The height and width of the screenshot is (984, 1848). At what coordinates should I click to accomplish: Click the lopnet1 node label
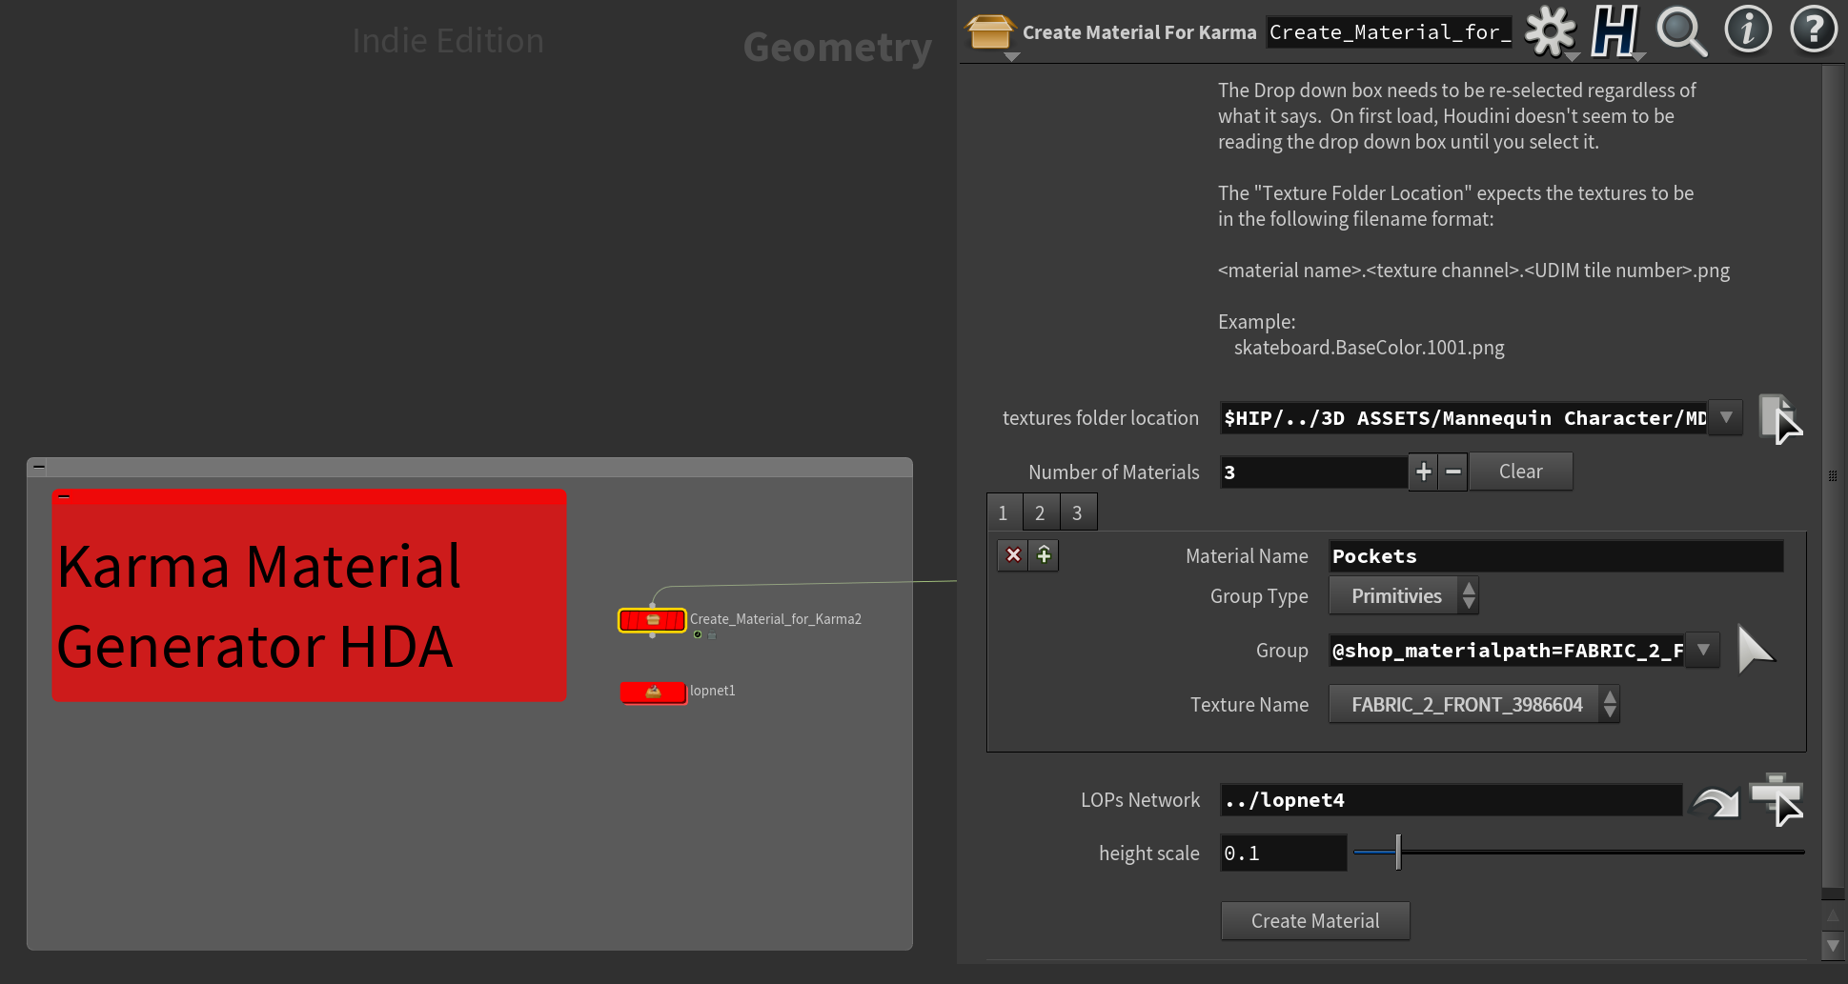pyautogui.click(x=713, y=691)
